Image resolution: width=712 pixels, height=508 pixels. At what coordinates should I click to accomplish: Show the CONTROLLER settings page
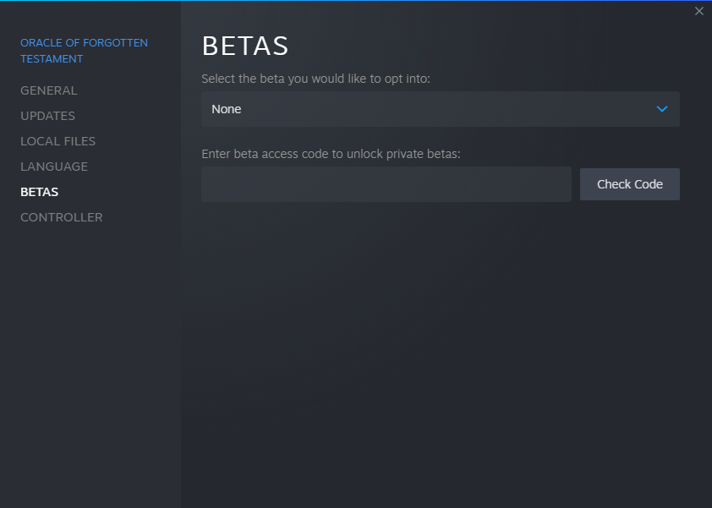click(x=61, y=217)
